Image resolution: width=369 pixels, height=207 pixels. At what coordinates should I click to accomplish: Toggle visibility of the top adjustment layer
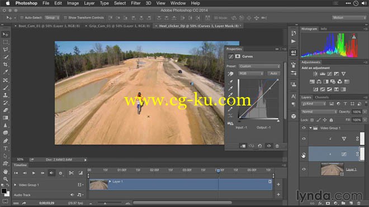click(304, 138)
